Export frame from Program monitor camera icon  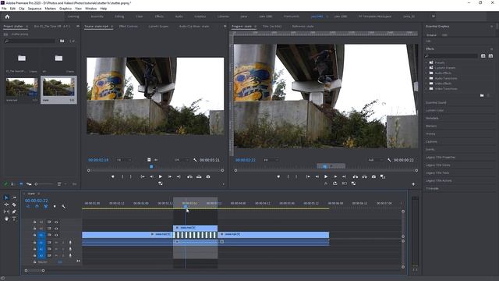click(x=373, y=176)
